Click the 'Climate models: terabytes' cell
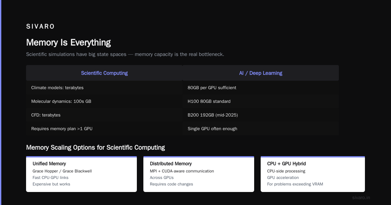 [x=104, y=88]
